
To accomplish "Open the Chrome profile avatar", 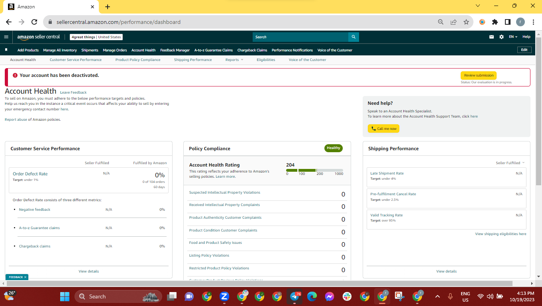I will click(520, 22).
